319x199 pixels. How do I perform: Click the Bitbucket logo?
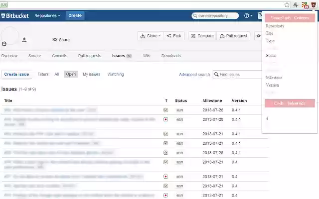point(15,15)
